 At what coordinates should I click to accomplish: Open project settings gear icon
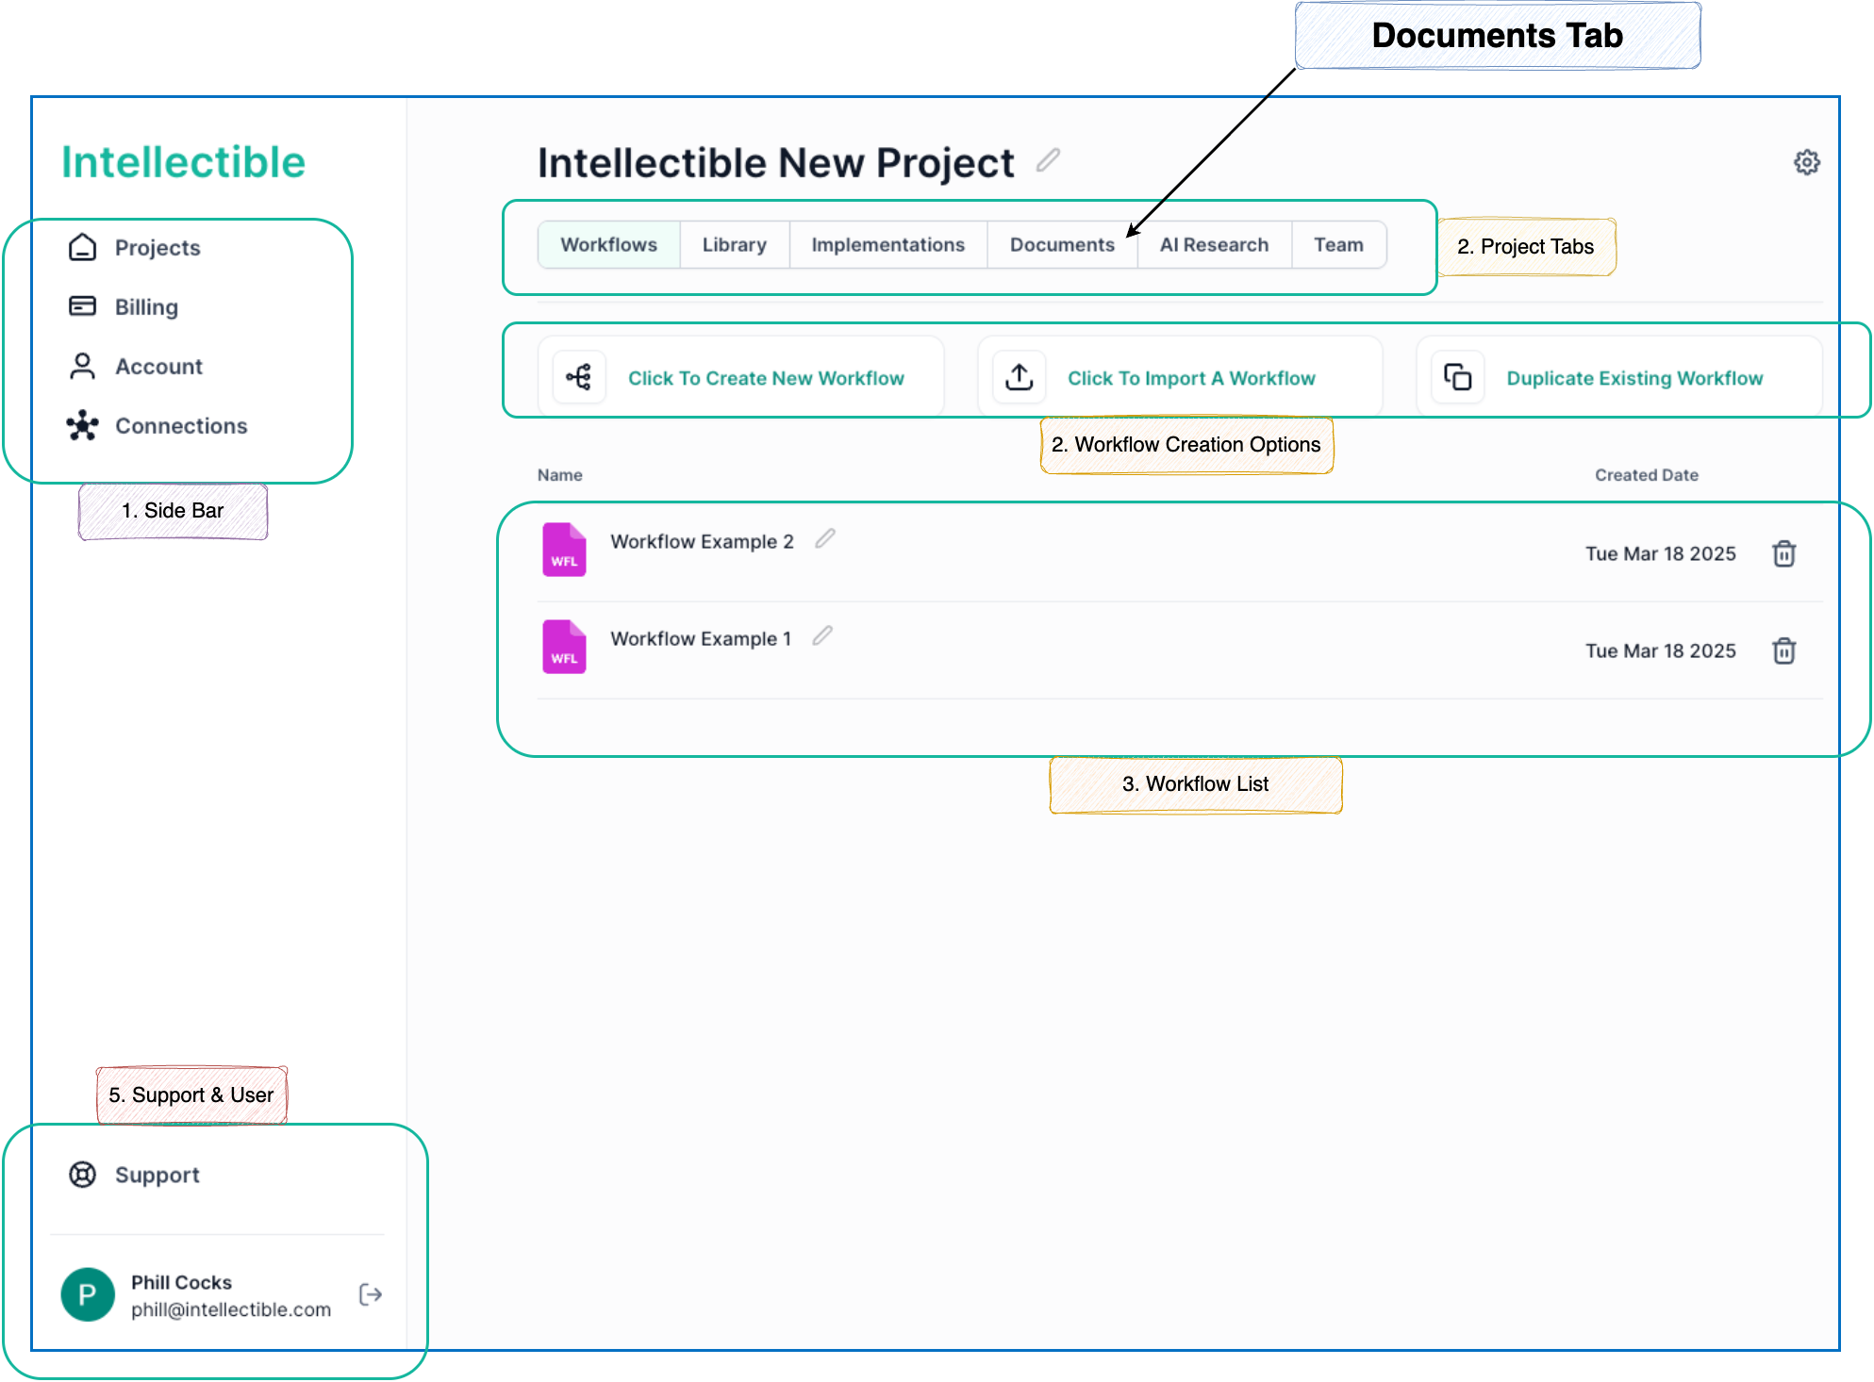[1806, 162]
